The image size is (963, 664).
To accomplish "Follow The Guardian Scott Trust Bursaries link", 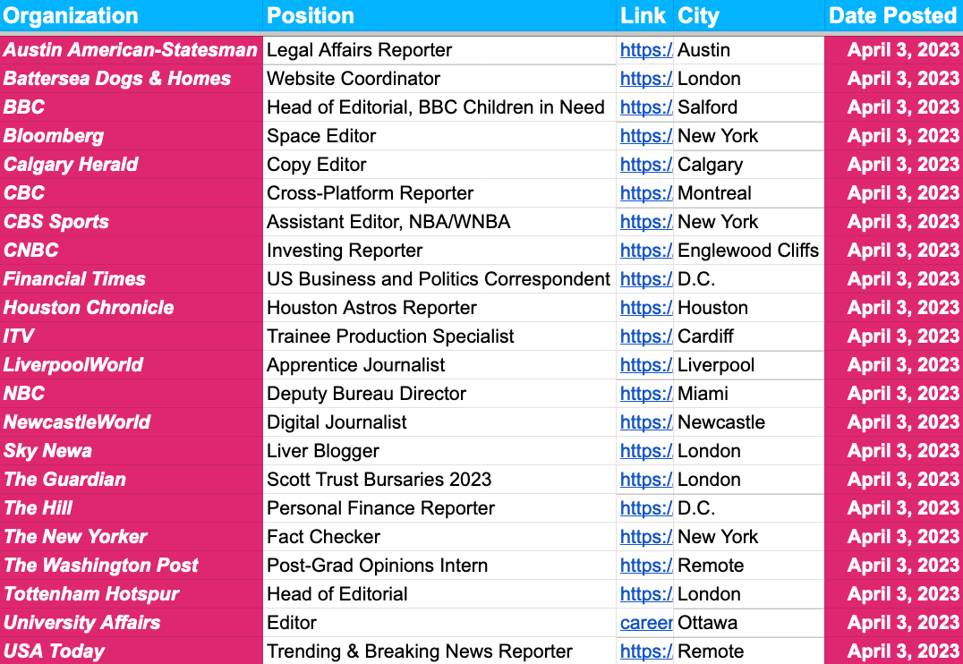I will coord(645,480).
